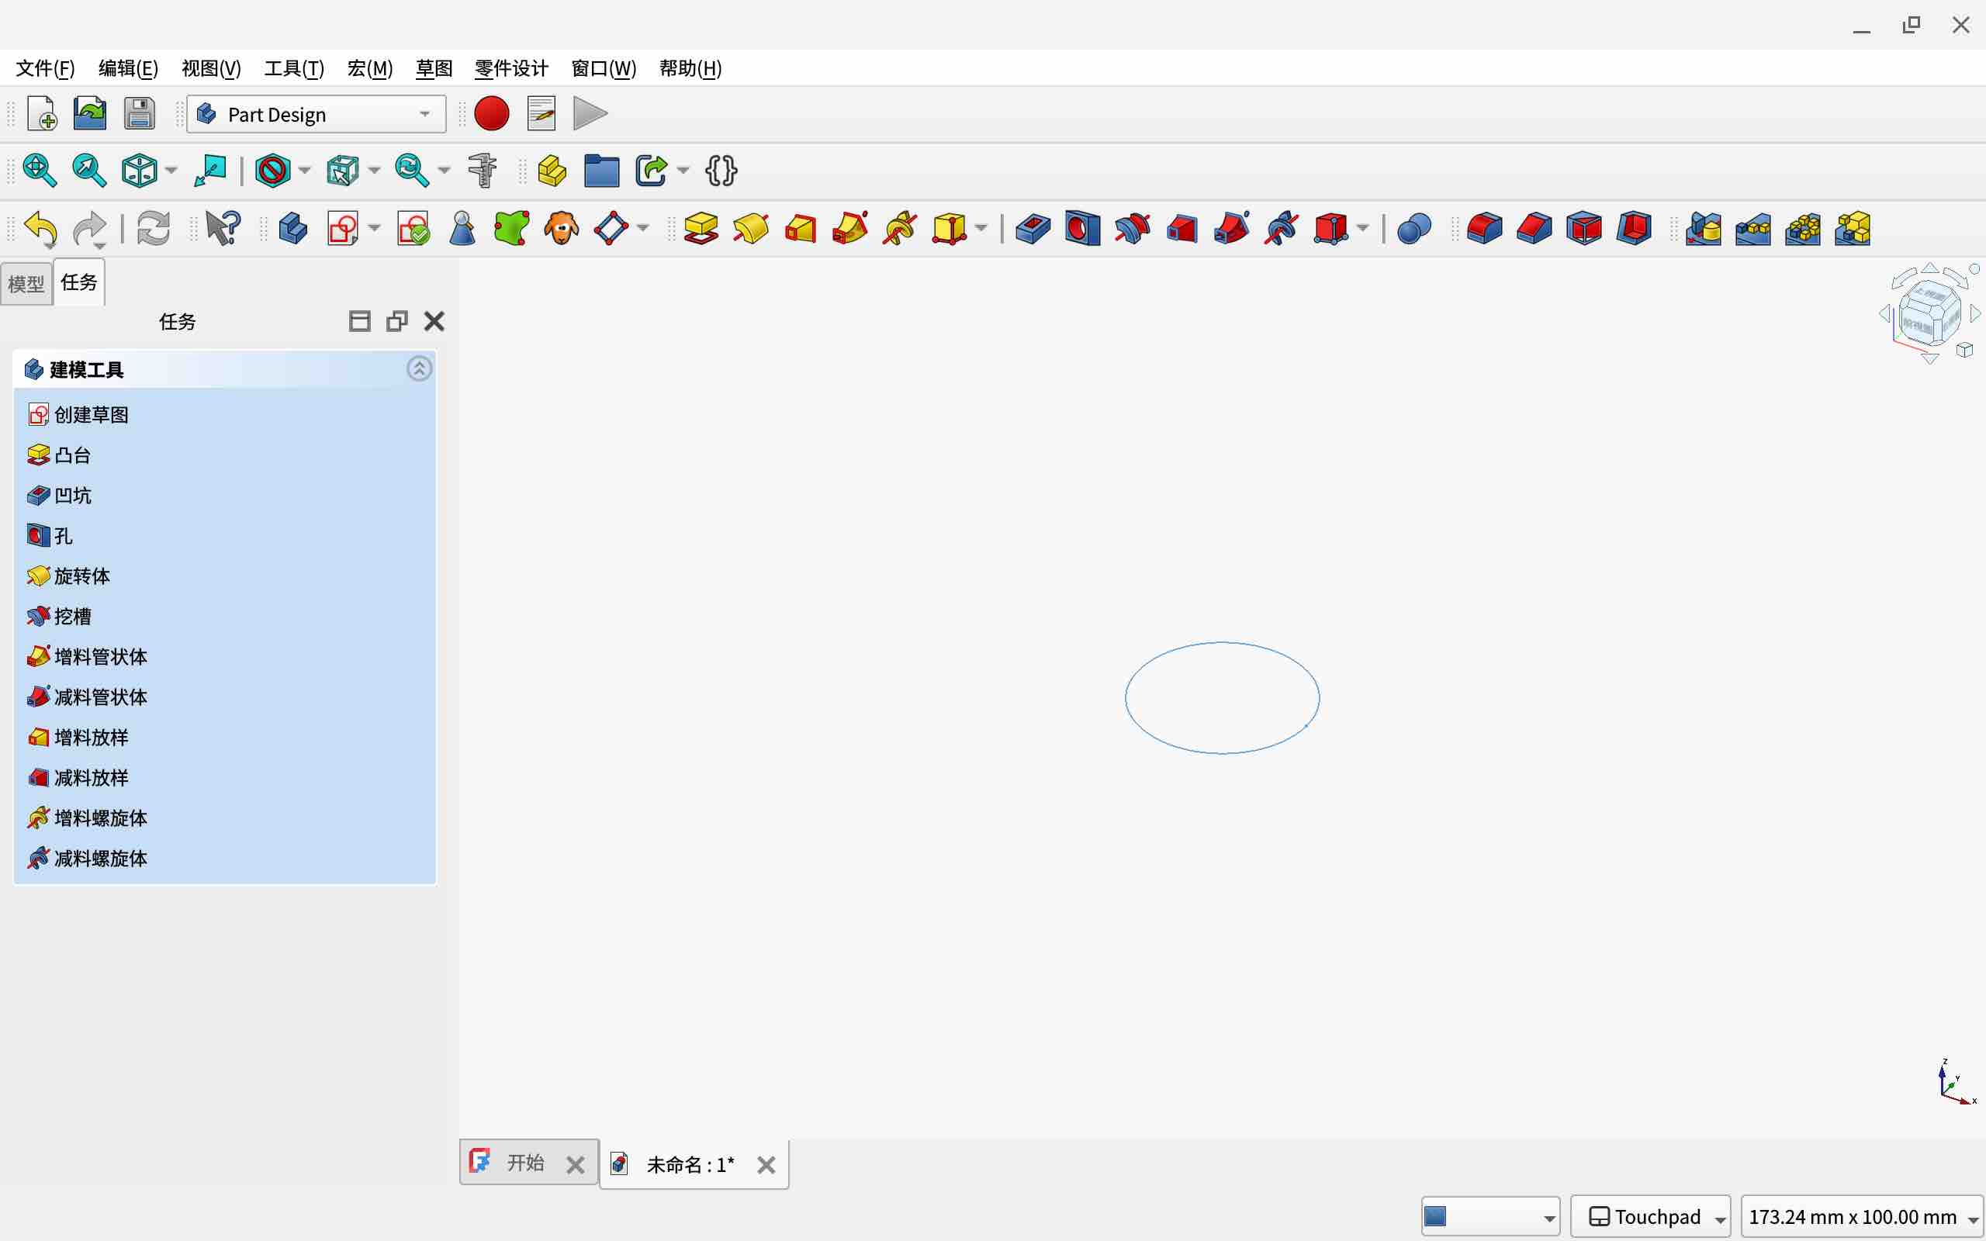The width and height of the screenshot is (1986, 1241).
Task: Click the Pad toolbar icon
Action: 701,228
